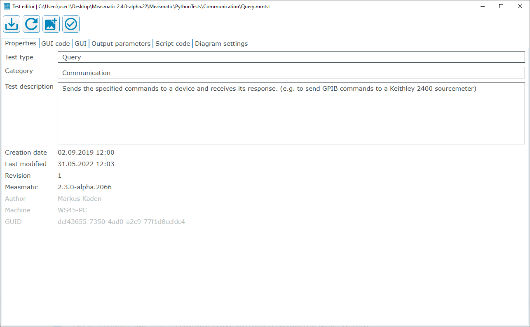Minimize the Test editor window

coord(482,6)
